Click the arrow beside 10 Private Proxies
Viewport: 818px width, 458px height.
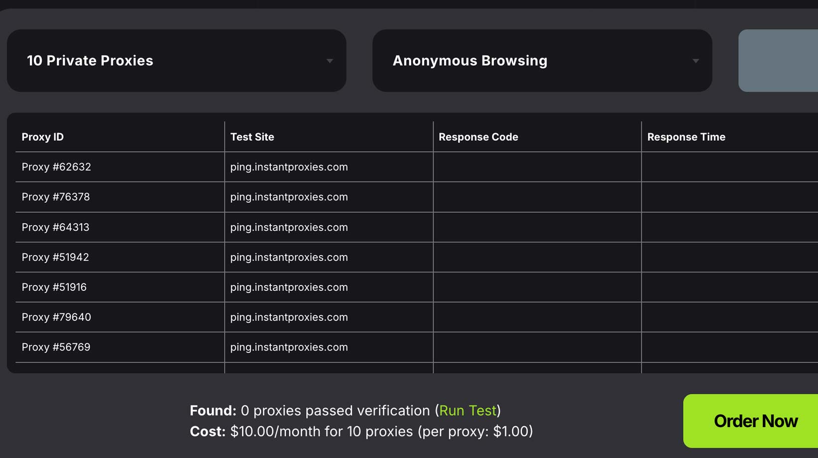[330, 61]
